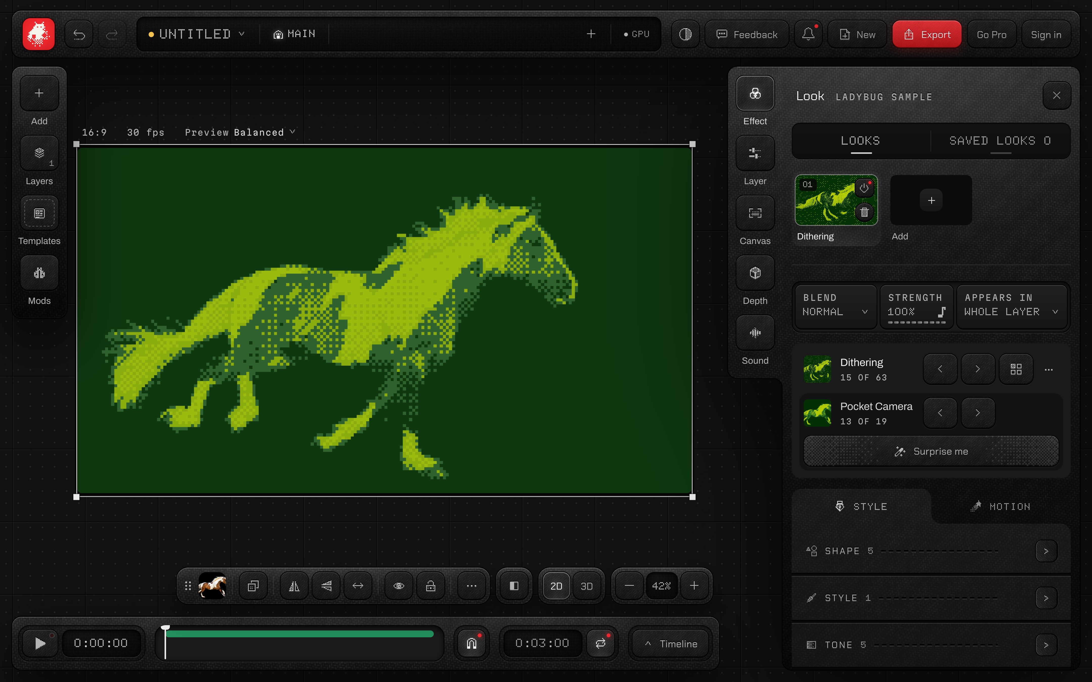This screenshot has height=682, width=1092.
Task: Click the redo arrow icon
Action: 112,34
